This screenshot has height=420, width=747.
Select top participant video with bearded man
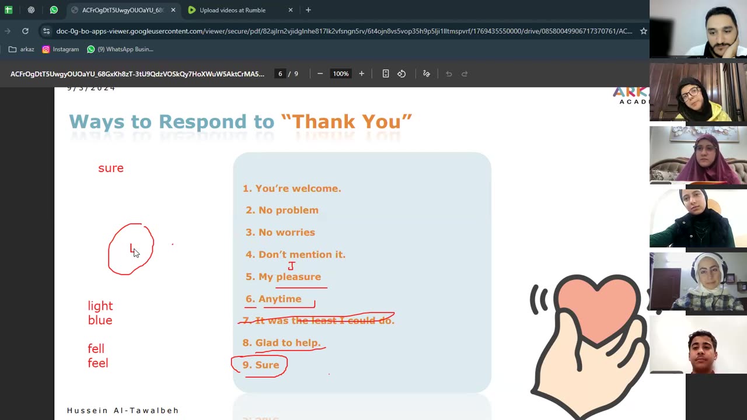[x=698, y=29]
